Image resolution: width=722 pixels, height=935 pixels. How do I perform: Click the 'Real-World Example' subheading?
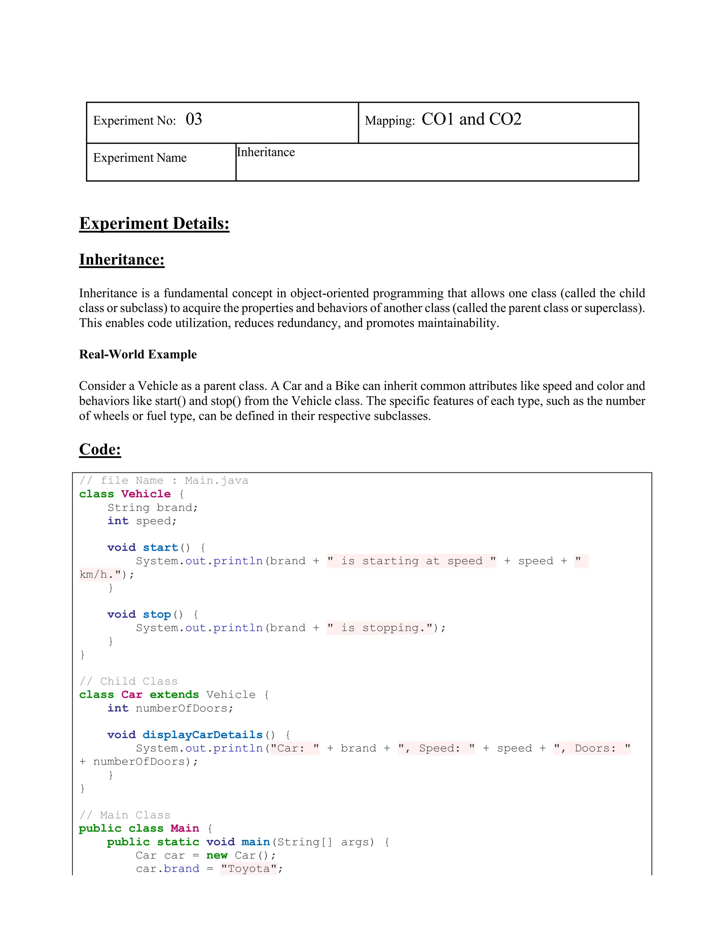coord(138,355)
